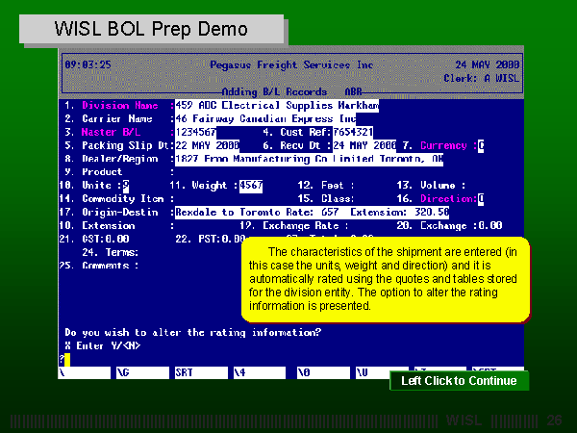577x433 pixels.
Task: Click the Division Name input field
Action: 276,105
